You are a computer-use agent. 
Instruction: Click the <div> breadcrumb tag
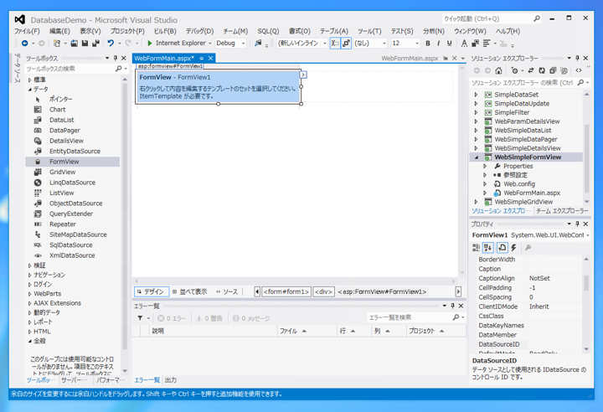[323, 291]
